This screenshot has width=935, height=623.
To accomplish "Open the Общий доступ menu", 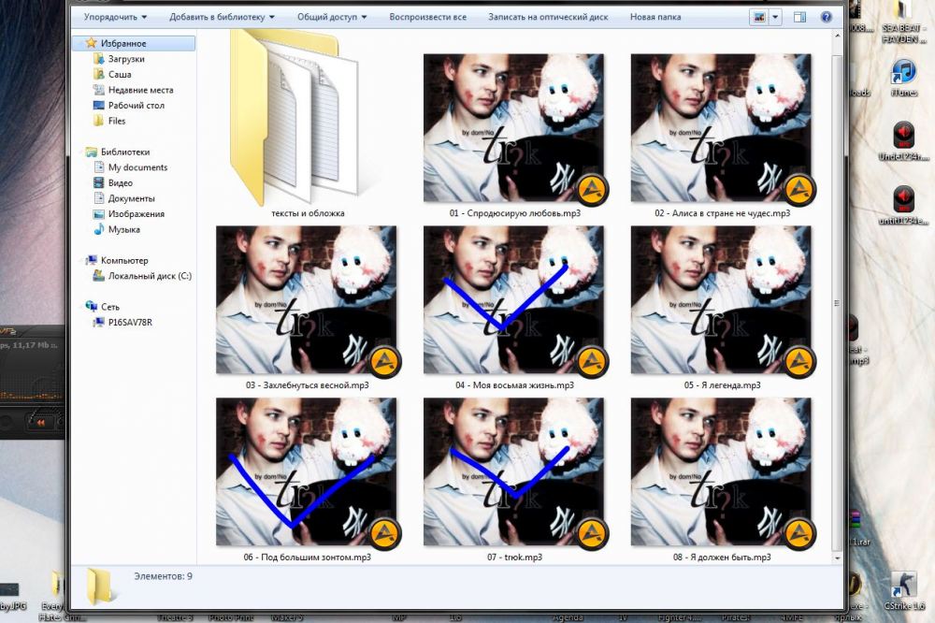I will coord(331,17).
